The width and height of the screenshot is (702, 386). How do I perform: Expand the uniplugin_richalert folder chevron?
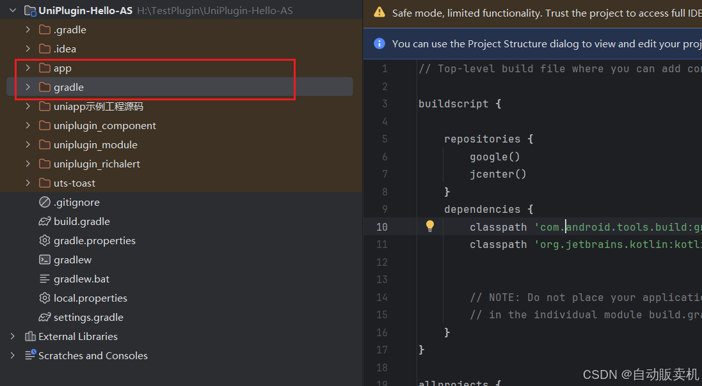(28, 164)
